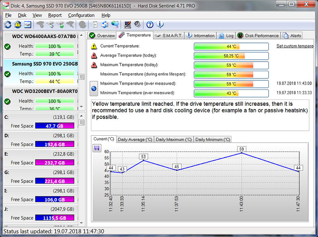Open the Log tab

[226, 35]
